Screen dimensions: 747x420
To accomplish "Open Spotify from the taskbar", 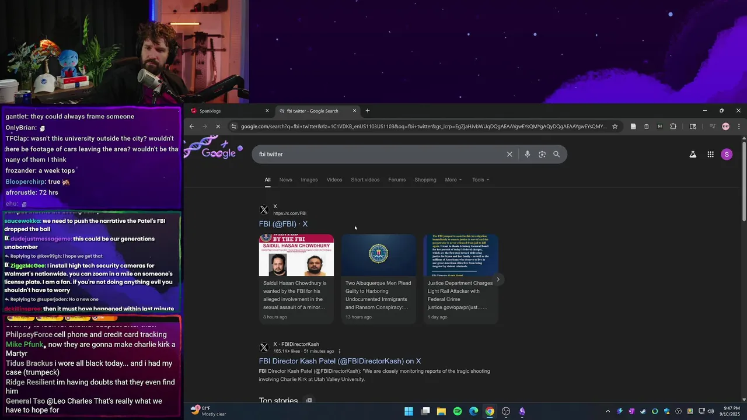I will click(x=458, y=411).
